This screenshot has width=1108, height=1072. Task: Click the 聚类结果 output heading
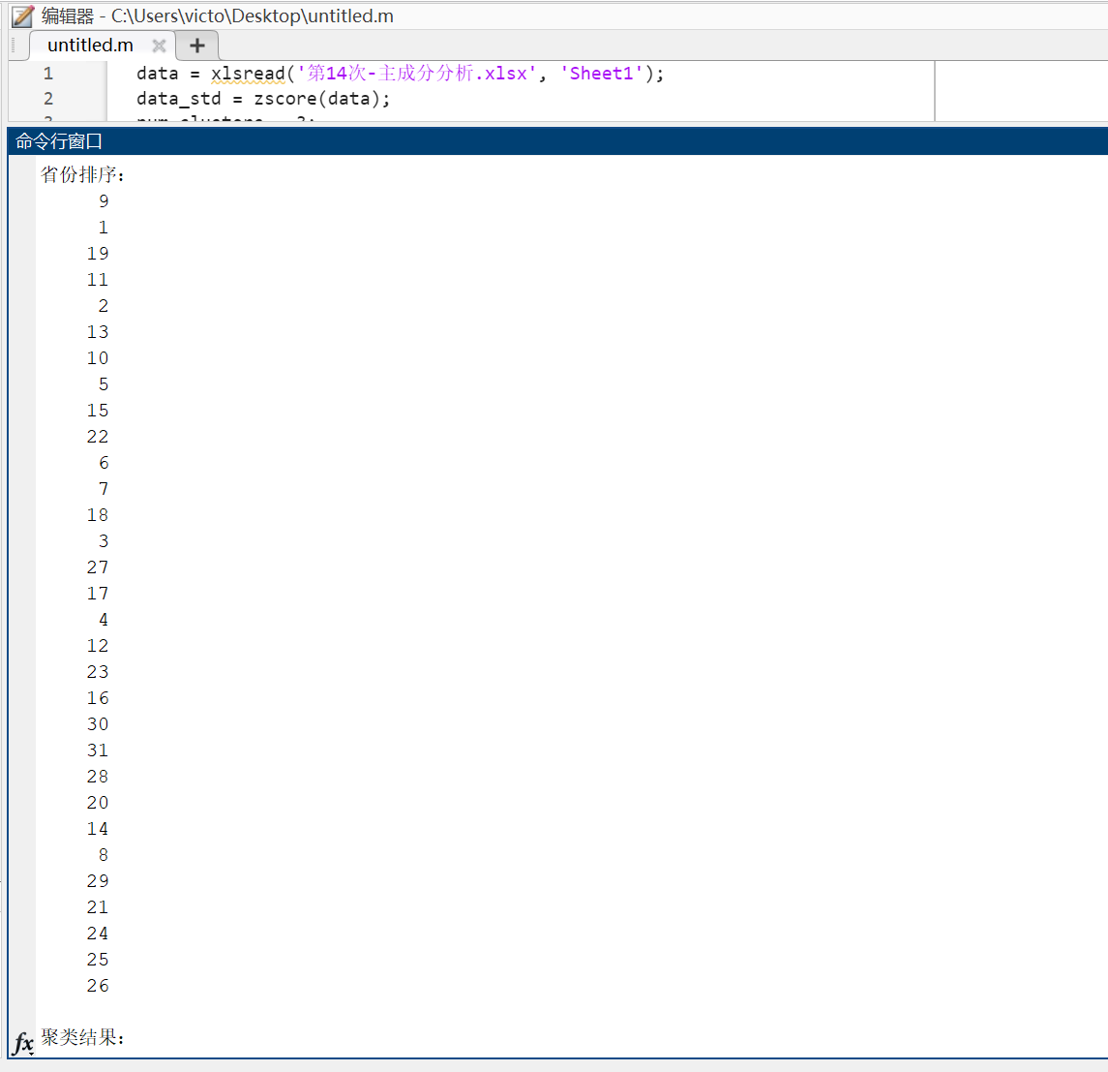pos(82,1037)
